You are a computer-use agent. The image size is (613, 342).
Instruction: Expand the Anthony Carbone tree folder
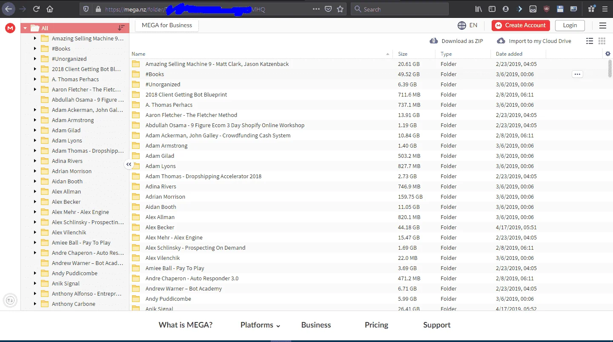[35, 304]
